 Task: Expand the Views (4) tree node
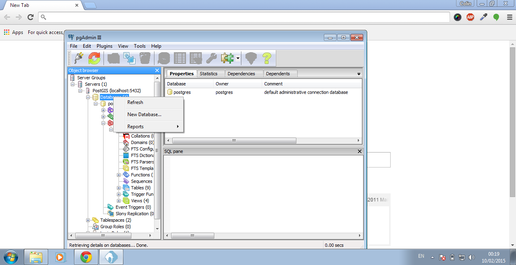click(118, 201)
